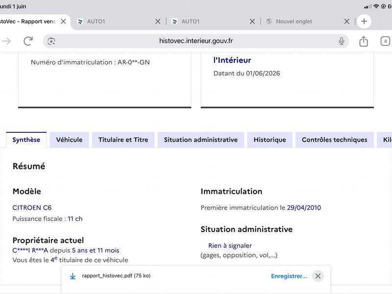
Task: Select the Titulaire et Titre tab
Action: (123, 140)
